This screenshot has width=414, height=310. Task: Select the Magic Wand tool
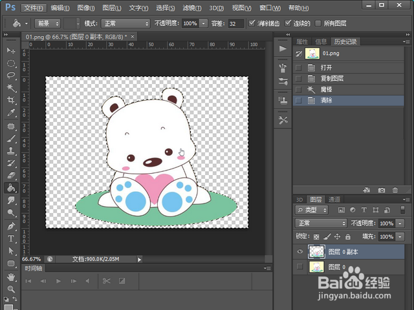(x=11, y=88)
